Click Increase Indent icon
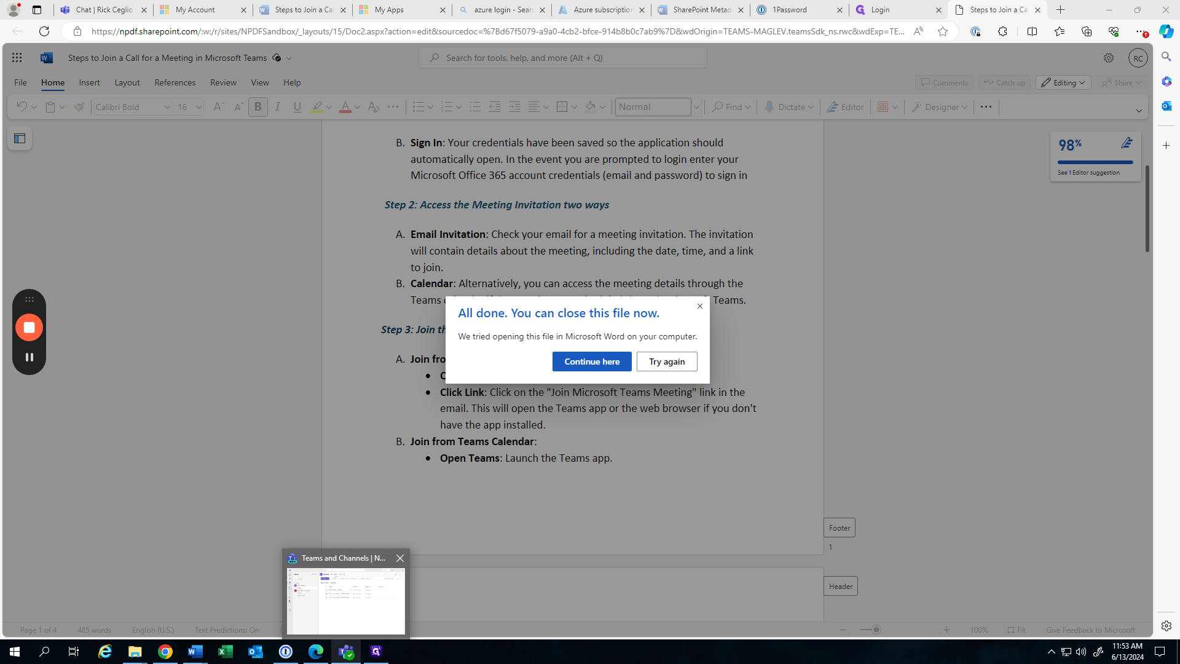 pos(514,107)
